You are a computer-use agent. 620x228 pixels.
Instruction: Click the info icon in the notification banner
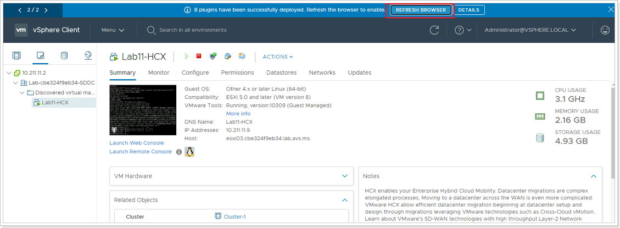click(188, 10)
